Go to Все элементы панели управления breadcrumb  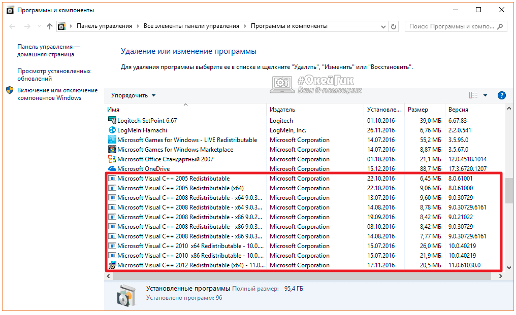click(x=191, y=26)
